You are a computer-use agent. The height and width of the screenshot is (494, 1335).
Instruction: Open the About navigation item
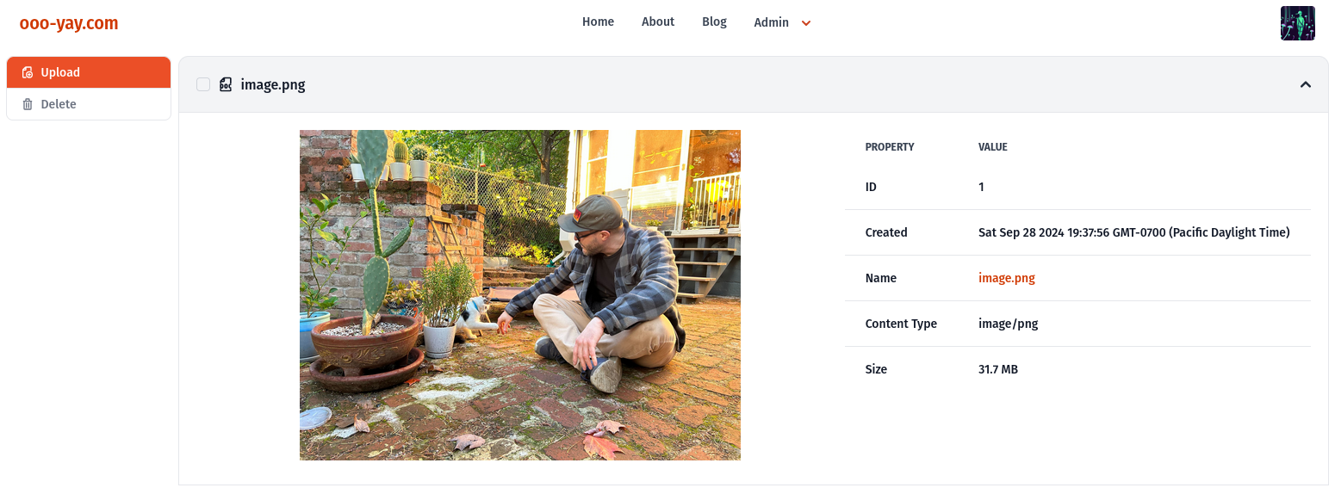pyautogui.click(x=658, y=22)
